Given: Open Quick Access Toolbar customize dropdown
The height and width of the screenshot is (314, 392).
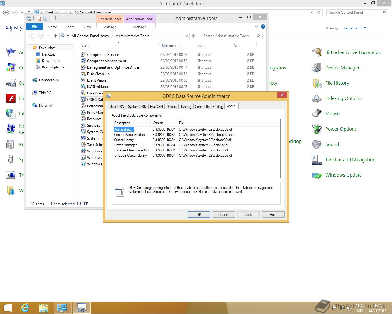Looking at the screenshot, I should click(51, 19).
